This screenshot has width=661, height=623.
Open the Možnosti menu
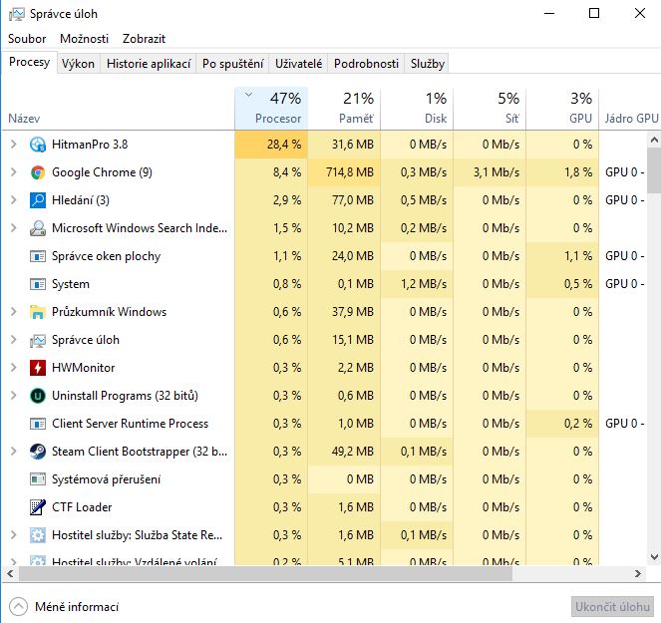[x=85, y=39]
